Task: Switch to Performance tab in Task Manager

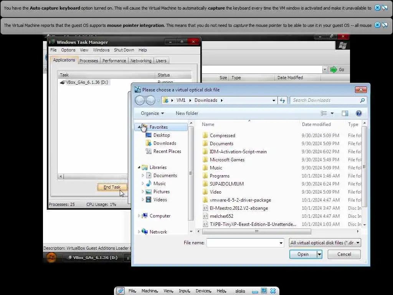Action: [114, 61]
